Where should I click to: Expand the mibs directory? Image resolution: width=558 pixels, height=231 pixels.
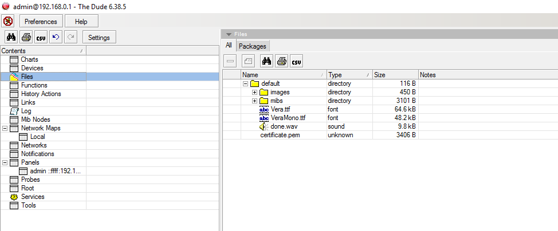(x=254, y=101)
